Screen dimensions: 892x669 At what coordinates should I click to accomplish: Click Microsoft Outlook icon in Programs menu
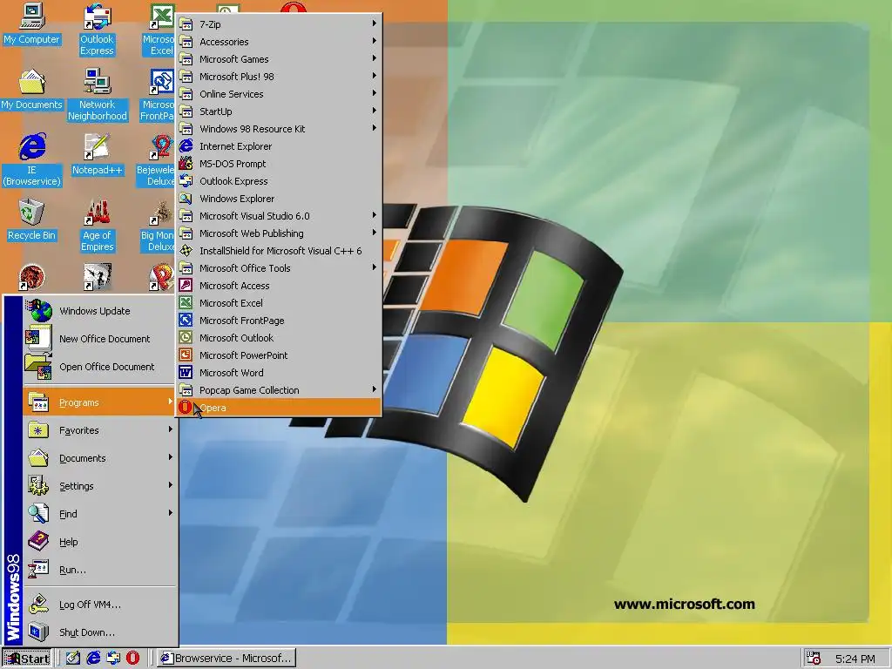click(186, 337)
